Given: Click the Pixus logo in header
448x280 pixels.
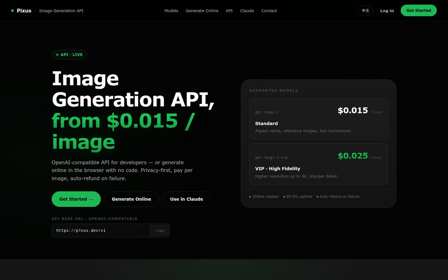Looking at the screenshot, I should tap(21, 11).
